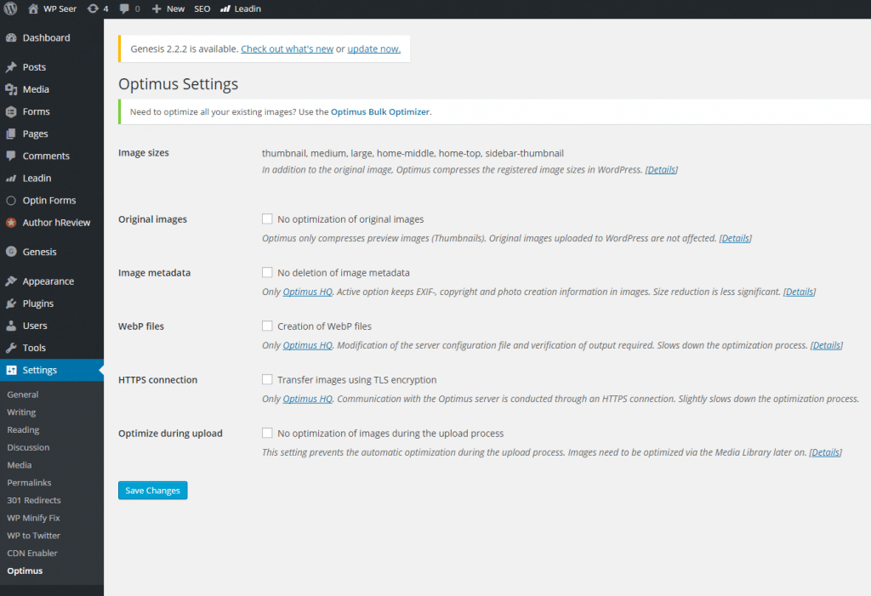This screenshot has width=871, height=596.
Task: Click the Posts pushpin icon
Action: 11,67
